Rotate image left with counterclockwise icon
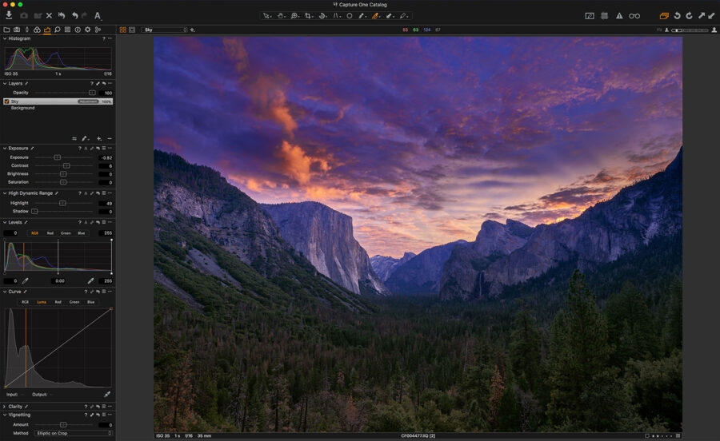The height and width of the screenshot is (441, 720). tap(677, 16)
